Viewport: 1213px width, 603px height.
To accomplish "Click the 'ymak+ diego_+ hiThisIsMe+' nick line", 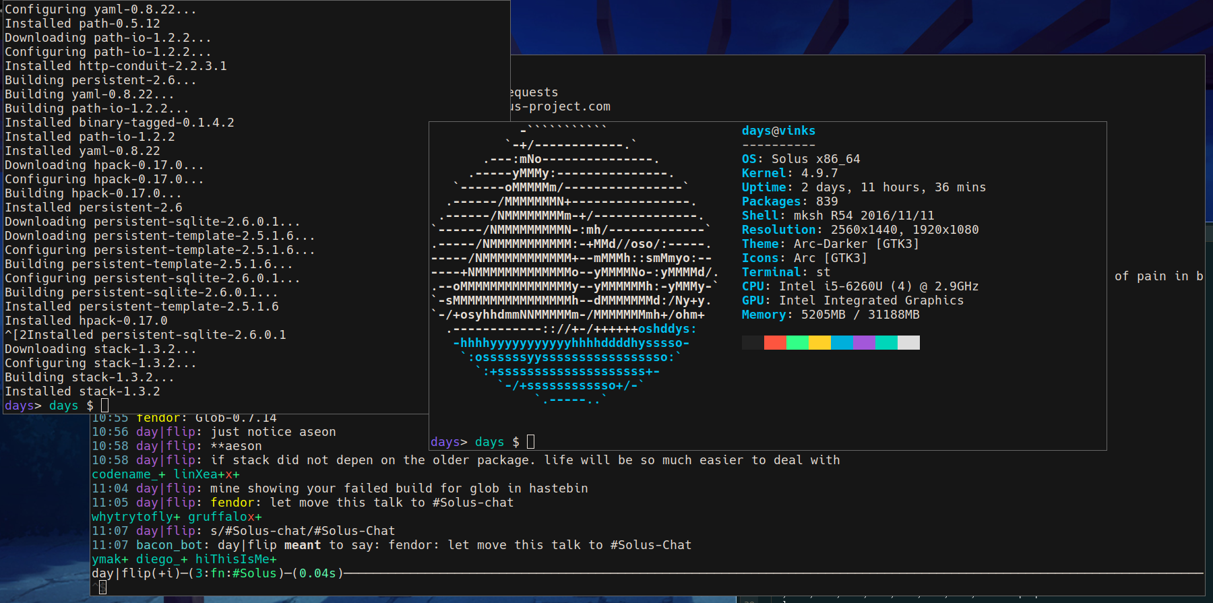I will 184,559.
